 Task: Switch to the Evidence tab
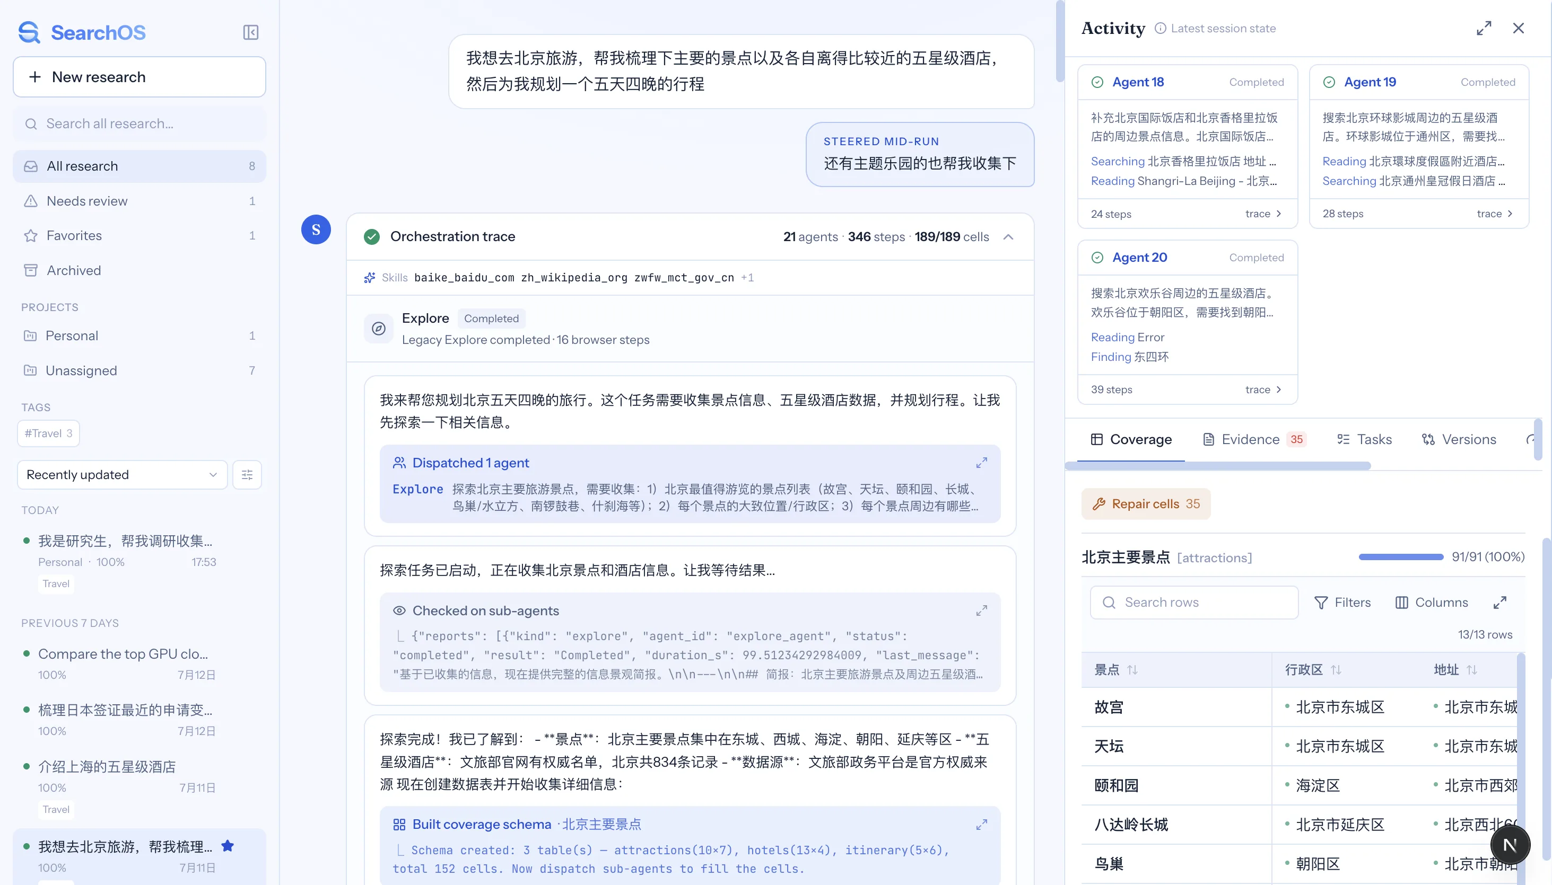1253,439
